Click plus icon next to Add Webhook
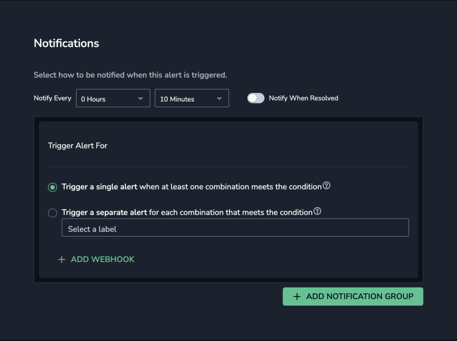The width and height of the screenshot is (457, 341). [62, 259]
